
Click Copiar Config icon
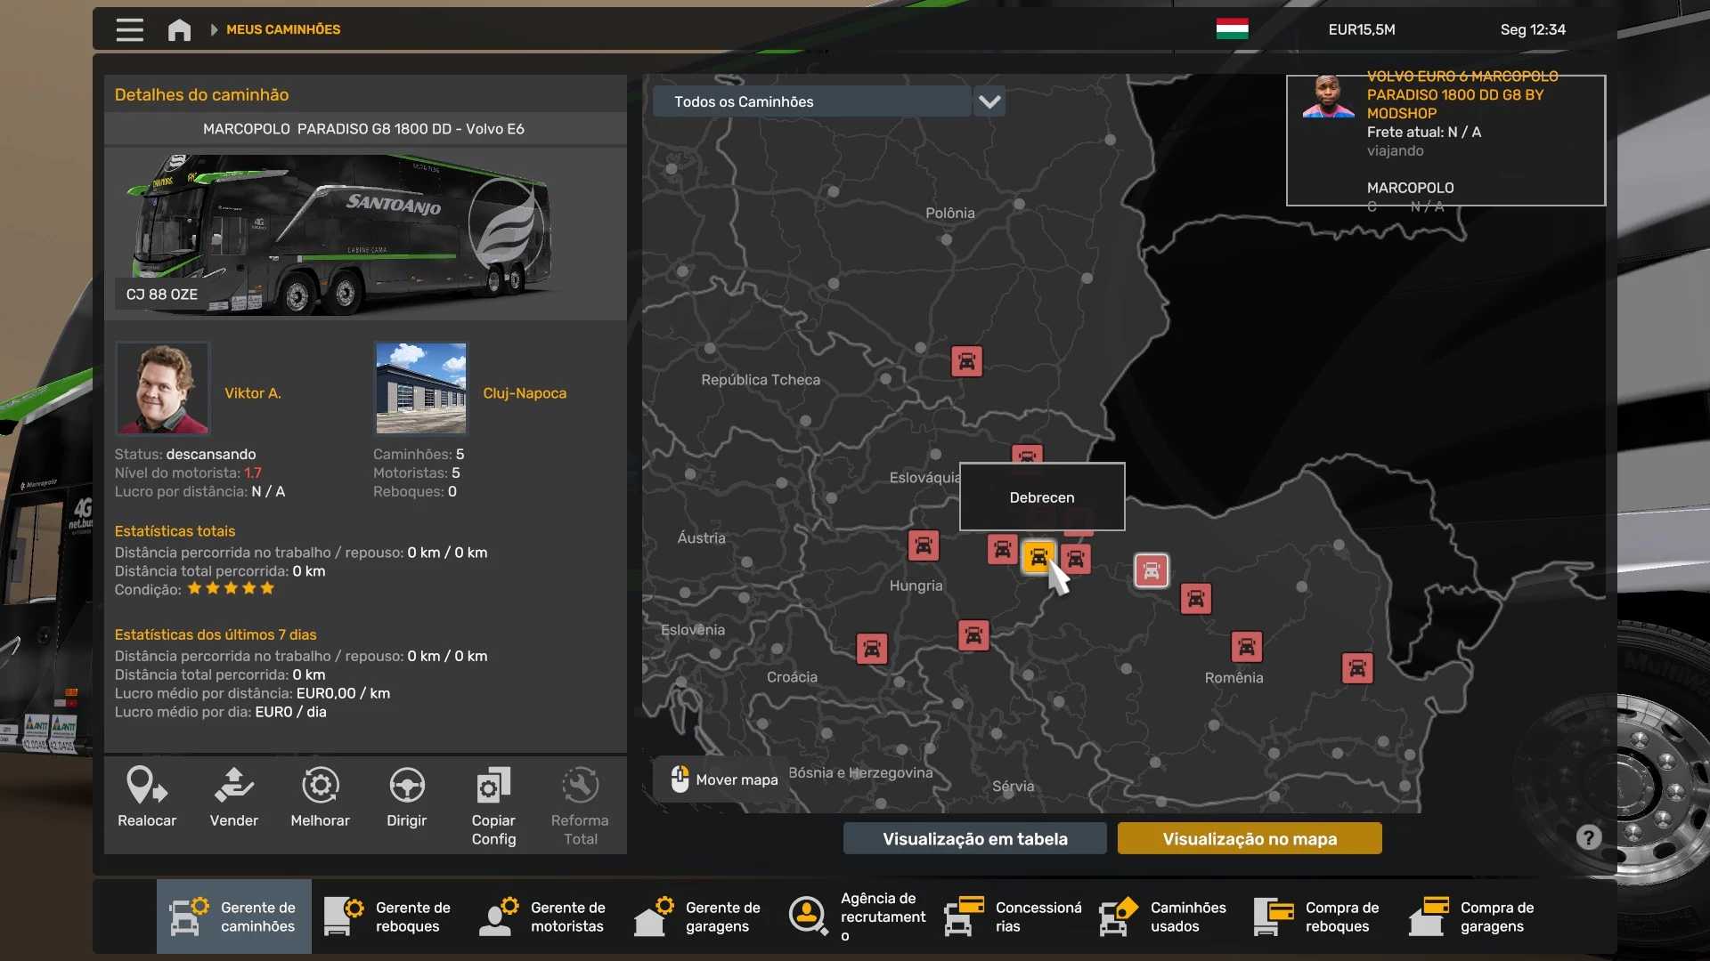click(x=493, y=786)
